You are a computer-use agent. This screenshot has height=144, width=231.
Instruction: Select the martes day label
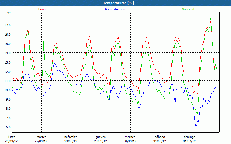coord(42,137)
